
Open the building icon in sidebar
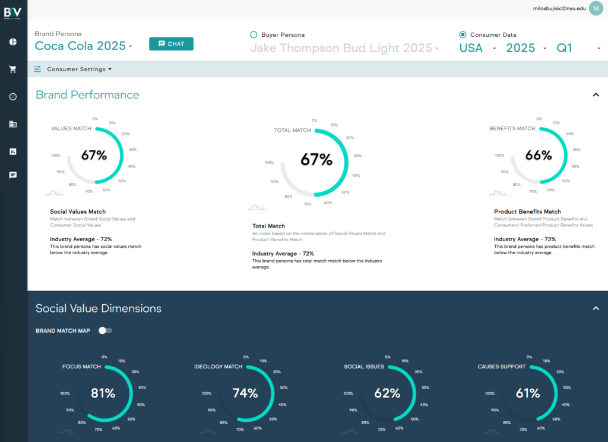click(13, 124)
